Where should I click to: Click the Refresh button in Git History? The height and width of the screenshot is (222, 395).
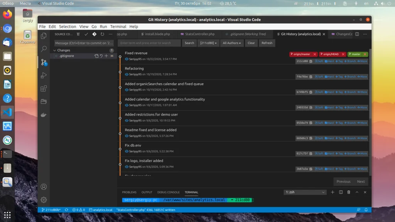coord(267,43)
